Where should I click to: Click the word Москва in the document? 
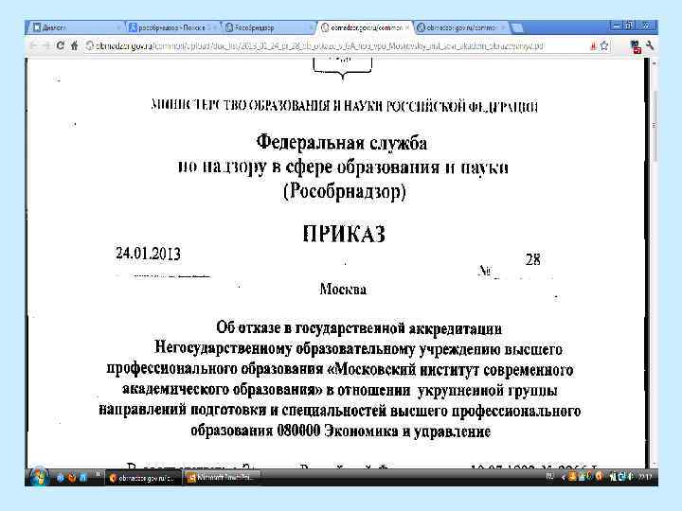click(x=343, y=289)
